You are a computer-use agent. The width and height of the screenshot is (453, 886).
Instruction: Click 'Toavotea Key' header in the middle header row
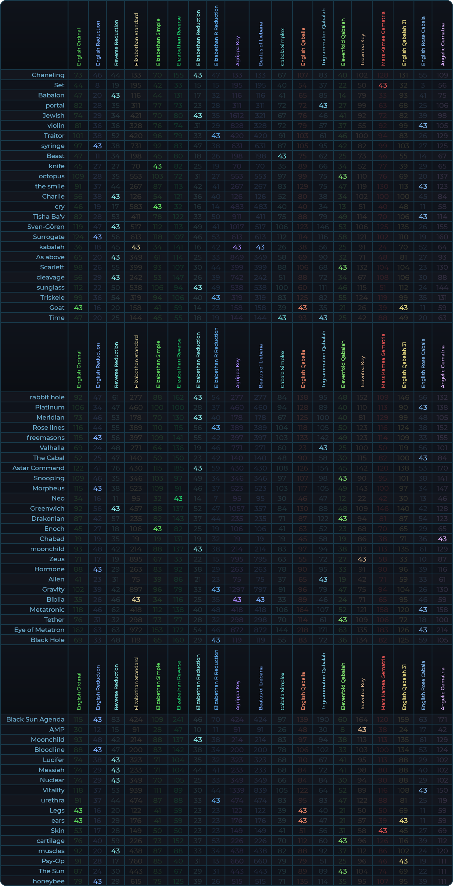362,372
